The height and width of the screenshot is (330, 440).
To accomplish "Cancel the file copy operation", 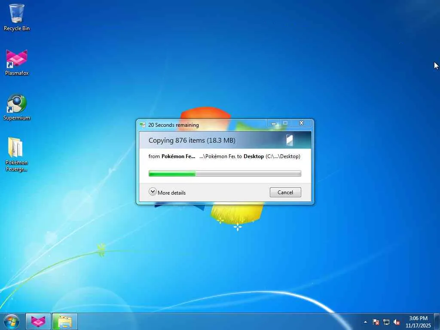I will click(x=285, y=192).
